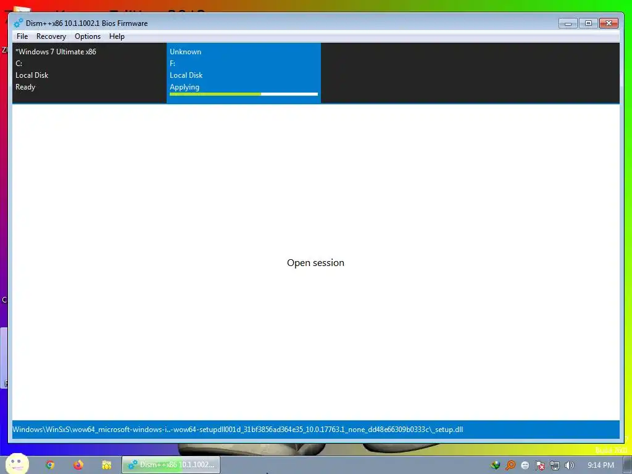Launch Google Chrome from the taskbar
This screenshot has width=632, height=474.
(x=50, y=465)
